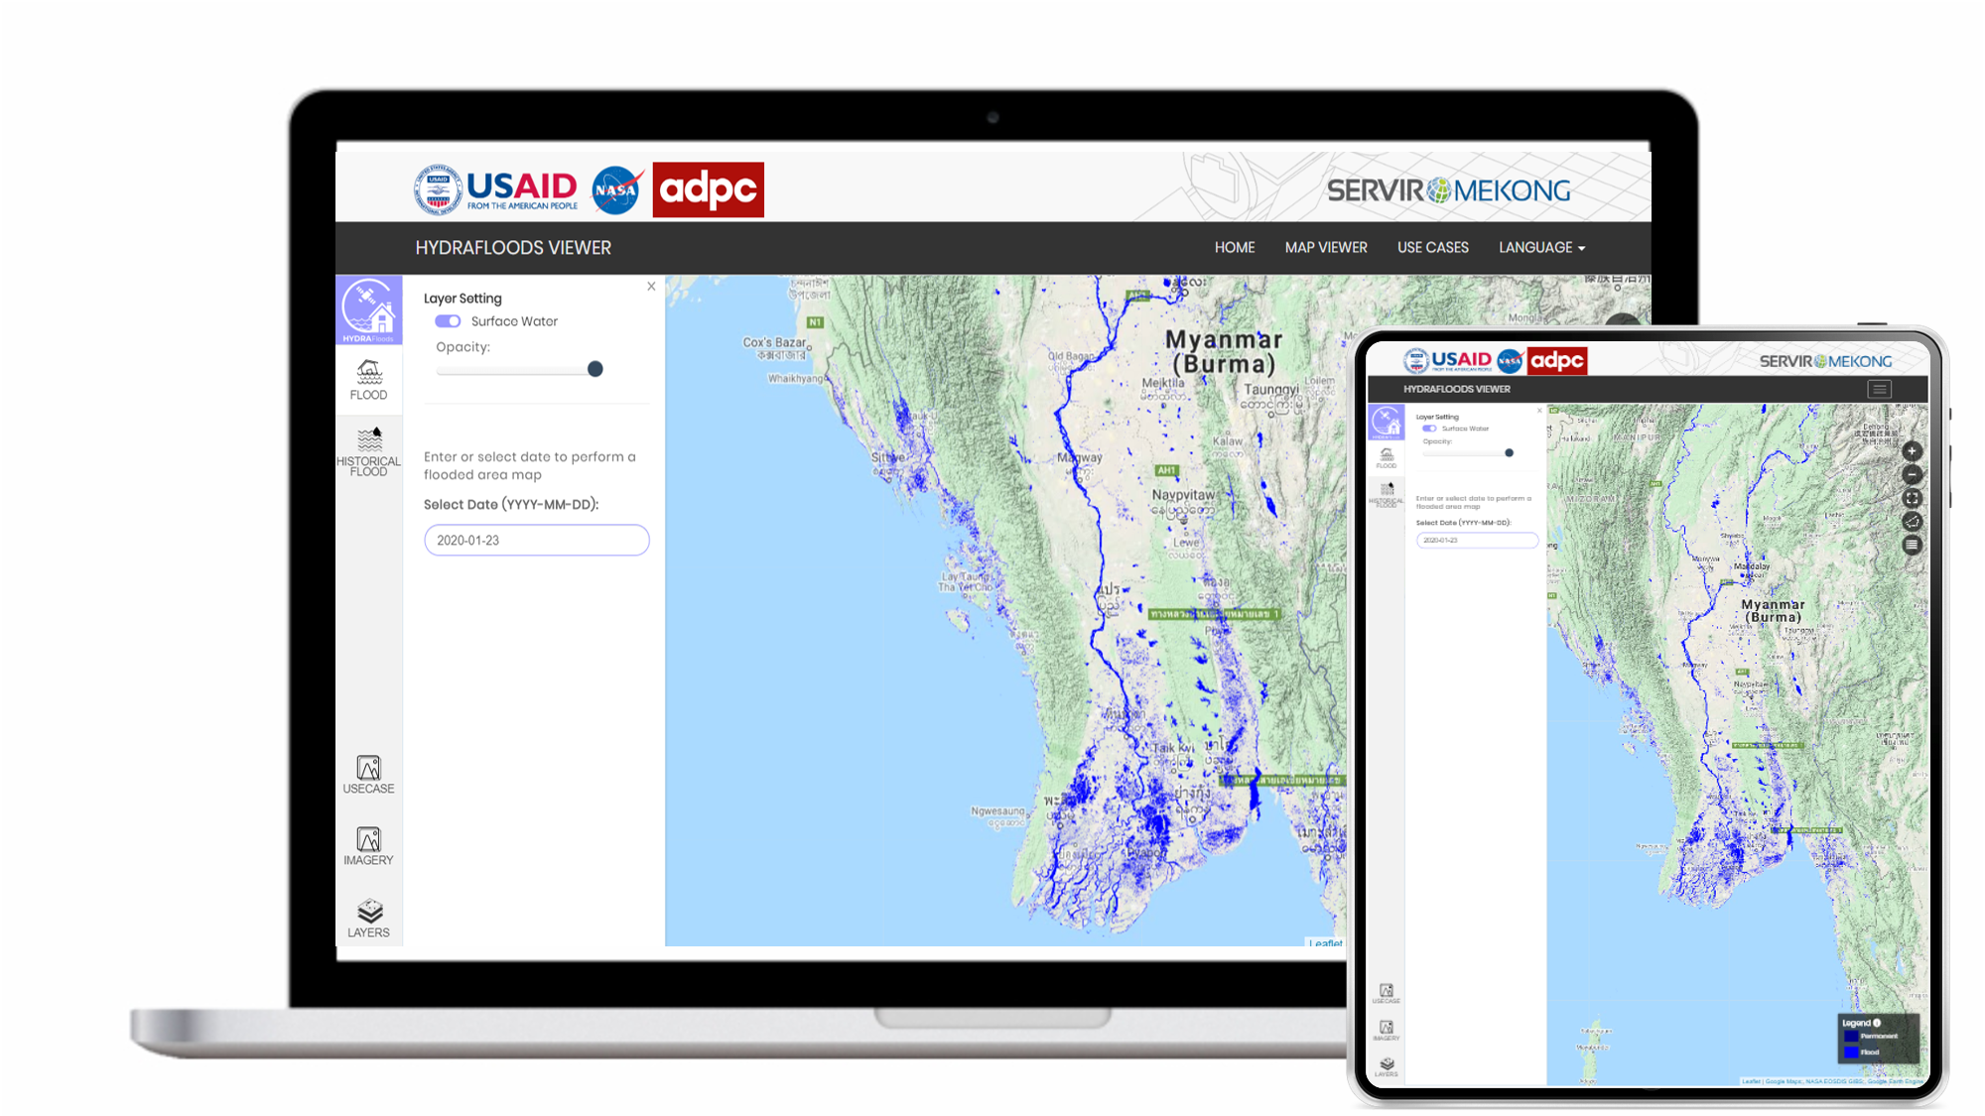Toggle Surface Water switch on tablet
This screenshot has width=1985, height=1116.
pyautogui.click(x=1429, y=429)
